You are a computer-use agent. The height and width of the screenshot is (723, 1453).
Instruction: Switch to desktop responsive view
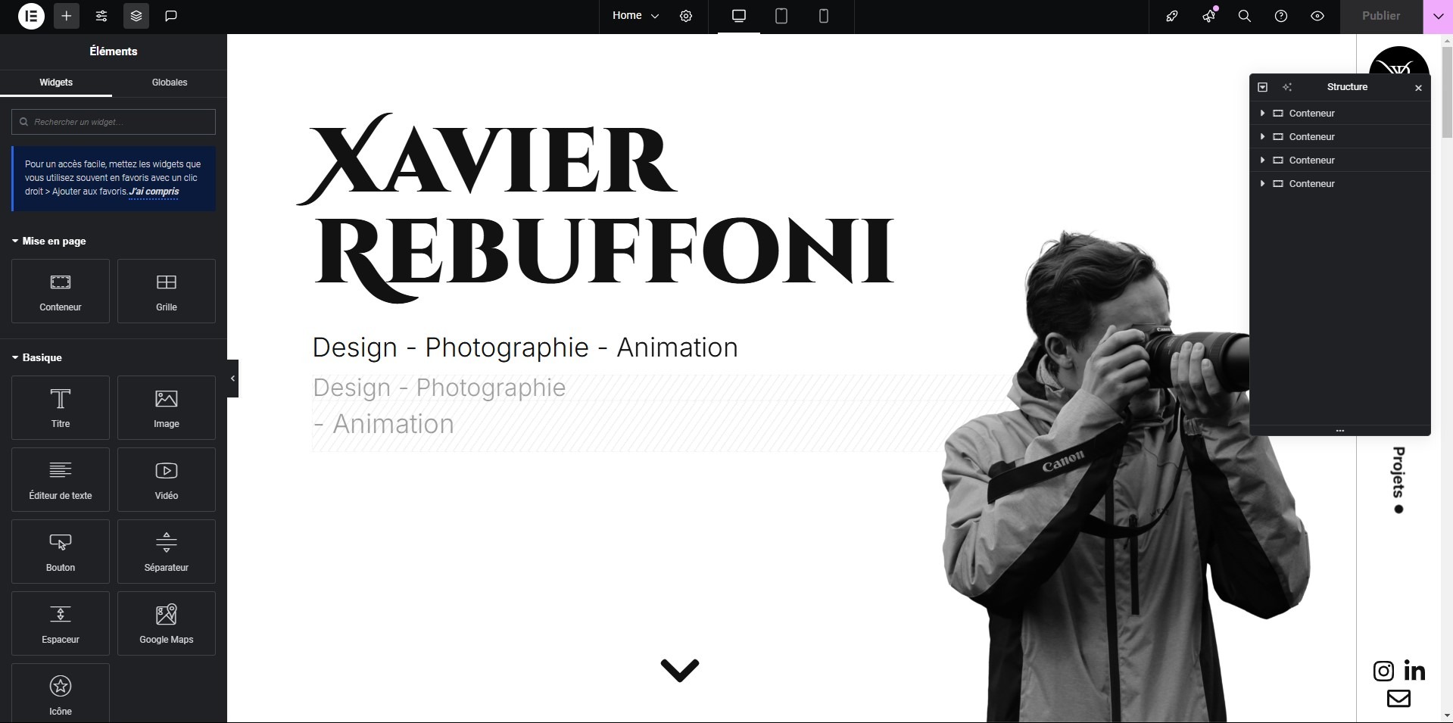coord(739,16)
